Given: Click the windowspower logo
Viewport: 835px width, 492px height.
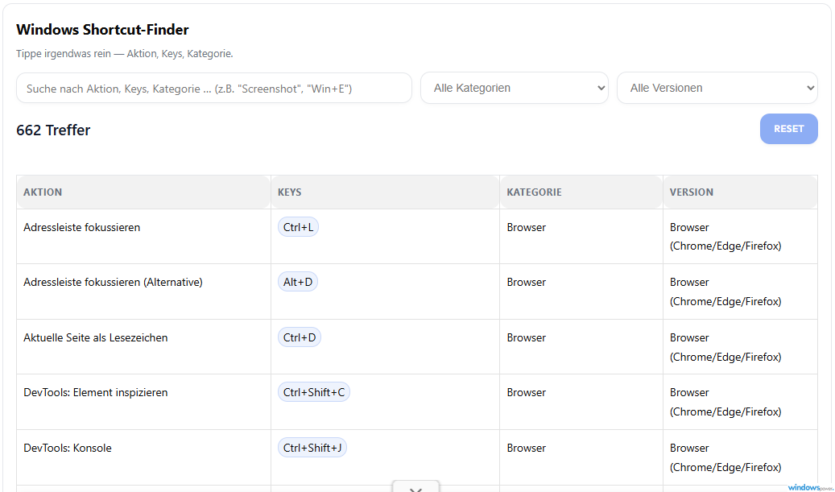Looking at the screenshot, I should point(809,487).
